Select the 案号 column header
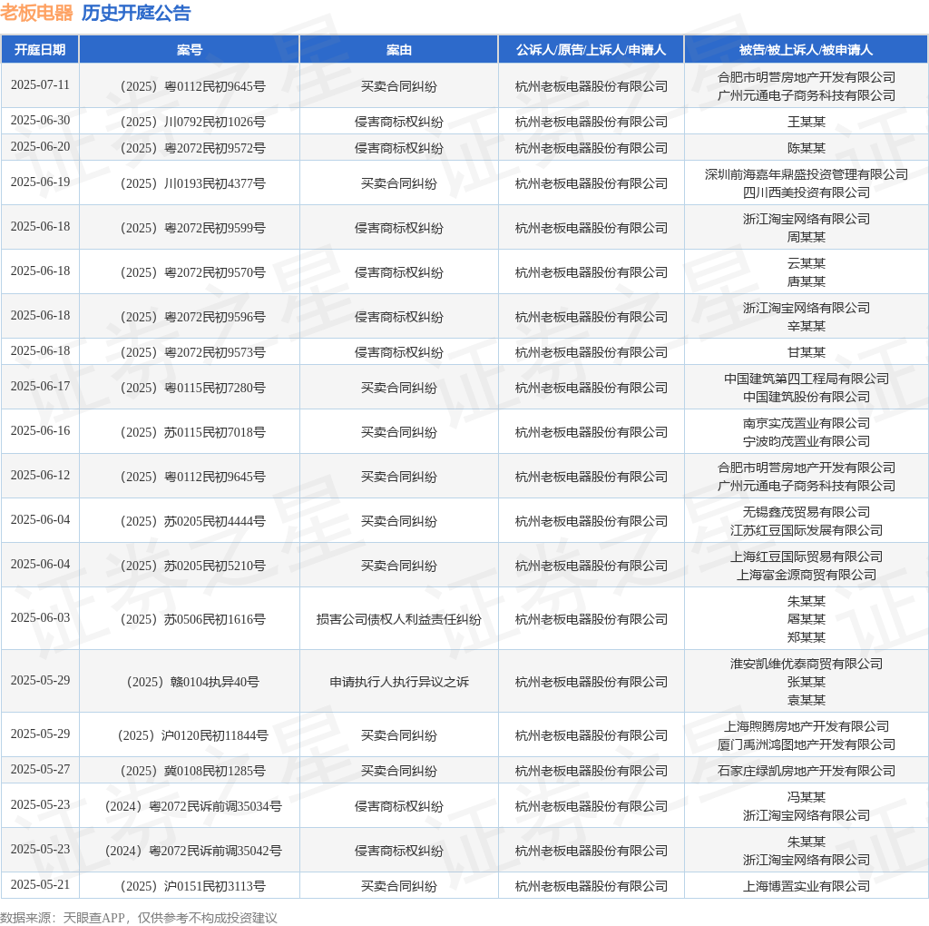The width and height of the screenshot is (929, 926). tap(190, 50)
